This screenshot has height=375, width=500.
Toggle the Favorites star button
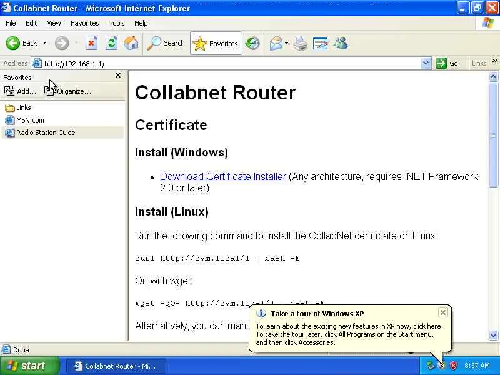coord(216,43)
